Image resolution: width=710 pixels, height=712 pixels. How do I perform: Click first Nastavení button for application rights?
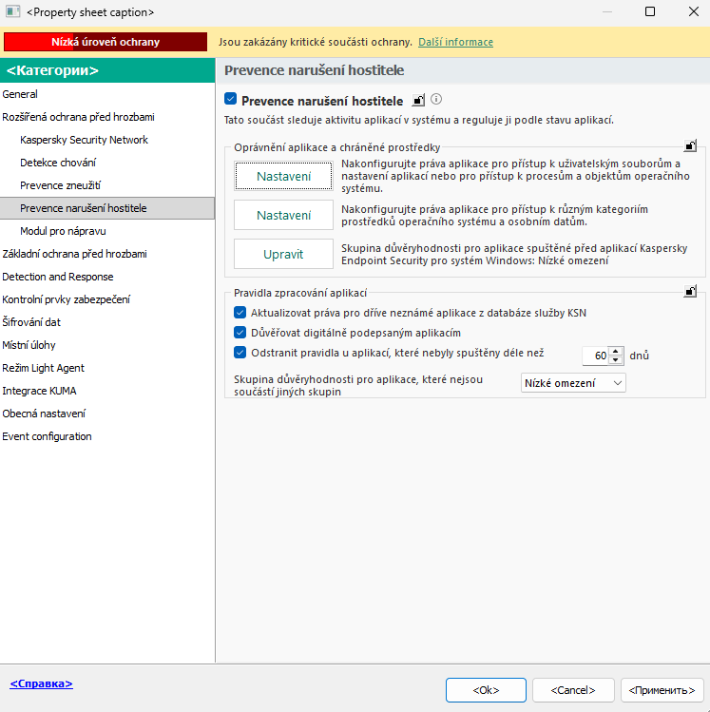[283, 176]
